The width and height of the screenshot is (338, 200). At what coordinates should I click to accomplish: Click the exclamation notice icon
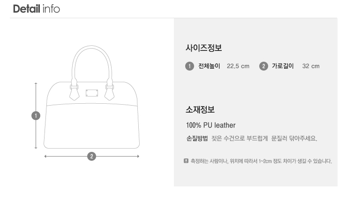click(x=186, y=161)
